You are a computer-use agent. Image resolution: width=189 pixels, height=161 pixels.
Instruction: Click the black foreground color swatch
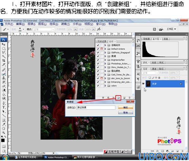coord(3,140)
